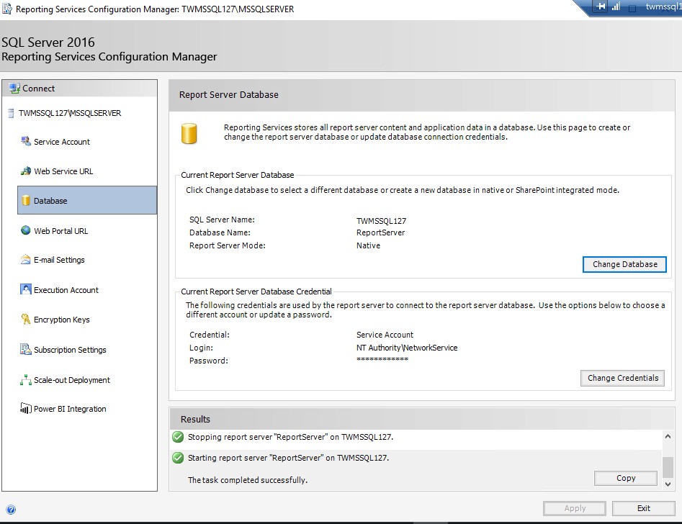Click the large yellow database icon
The width and height of the screenshot is (682, 524).
(189, 133)
